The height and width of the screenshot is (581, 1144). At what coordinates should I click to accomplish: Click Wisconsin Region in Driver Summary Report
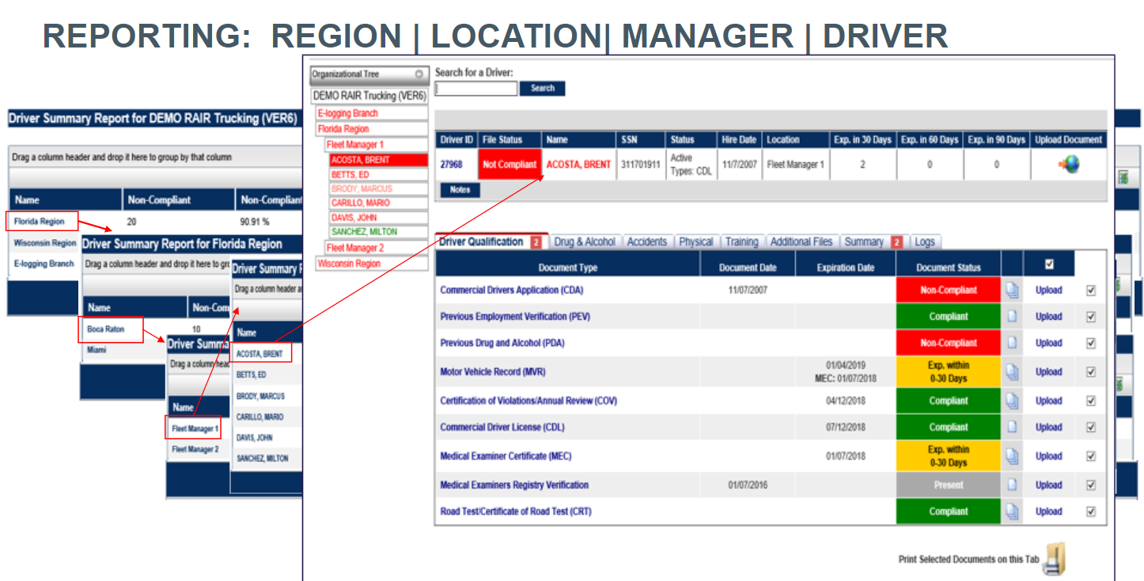(45, 243)
